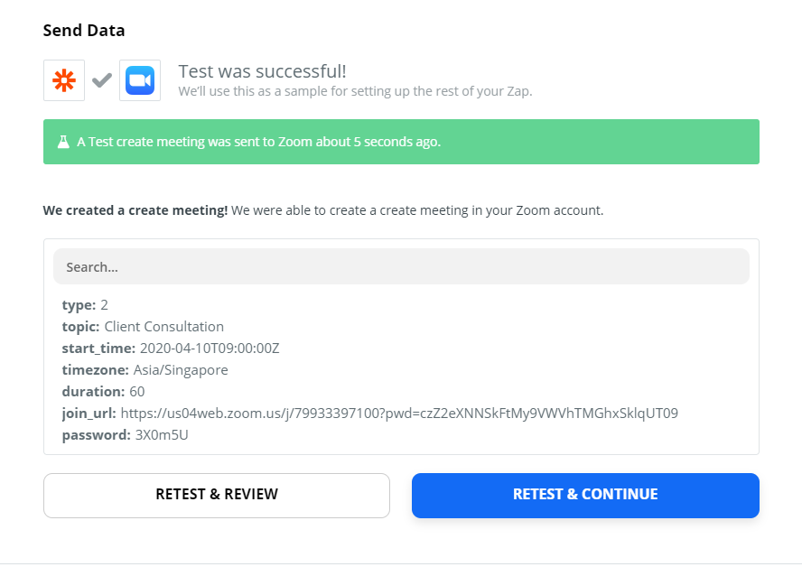Select the password value 3X0m5U
The width and height of the screenshot is (802, 567).
(162, 435)
